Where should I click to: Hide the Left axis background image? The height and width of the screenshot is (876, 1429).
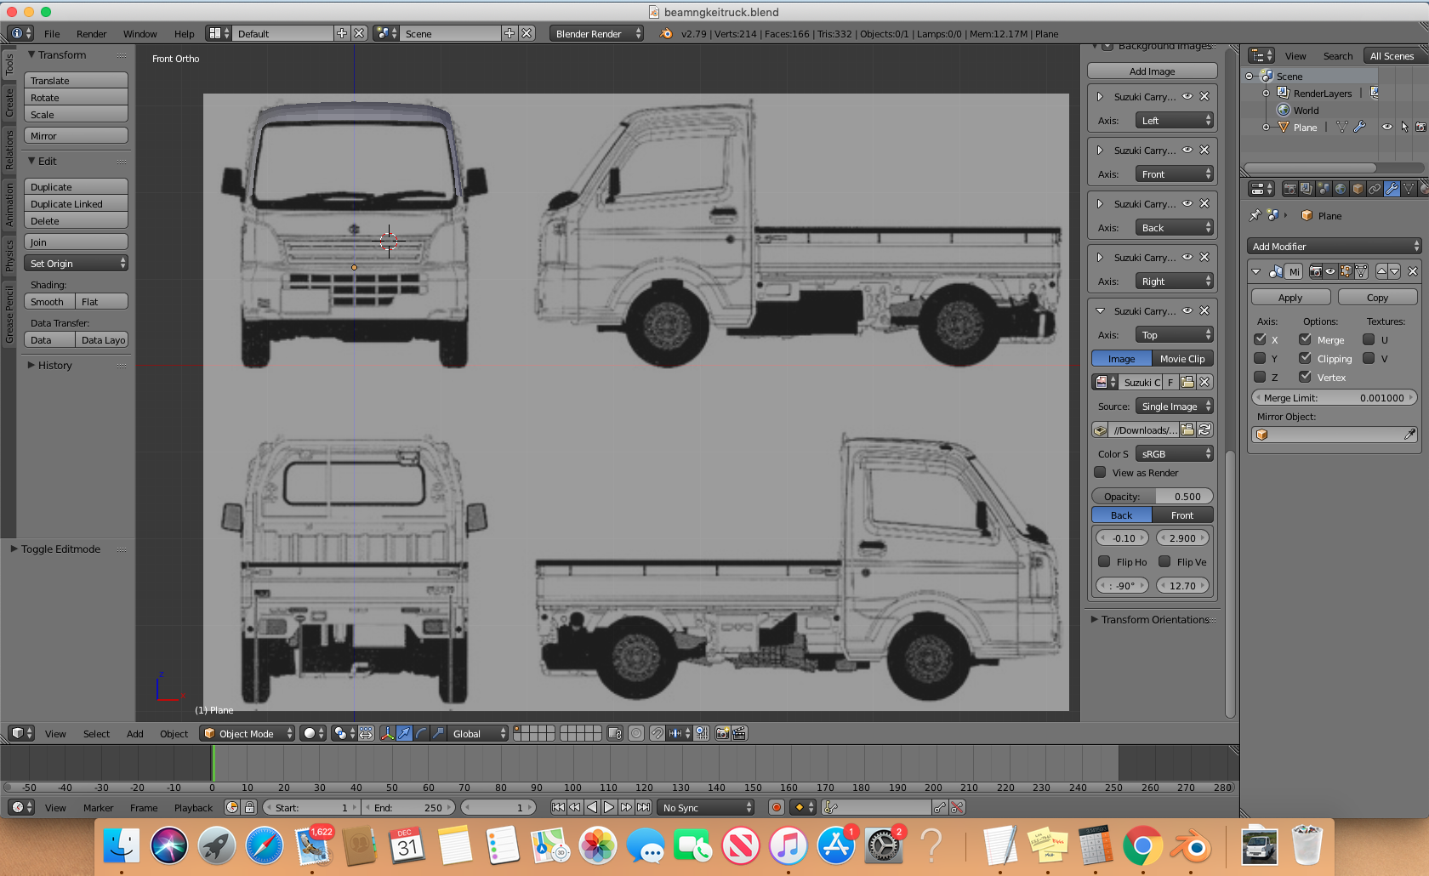click(1187, 97)
